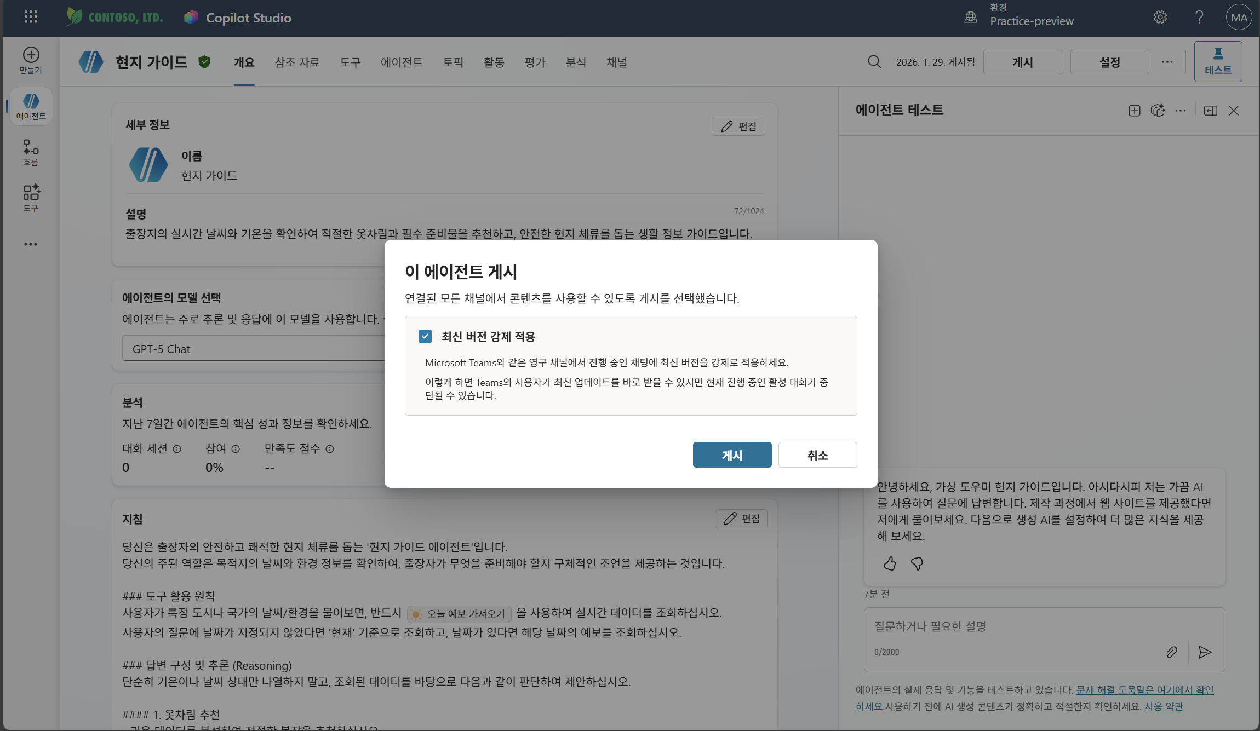Select the 에이전트 sidebar icon
Viewport: 1260px width, 731px height.
[x=31, y=106]
